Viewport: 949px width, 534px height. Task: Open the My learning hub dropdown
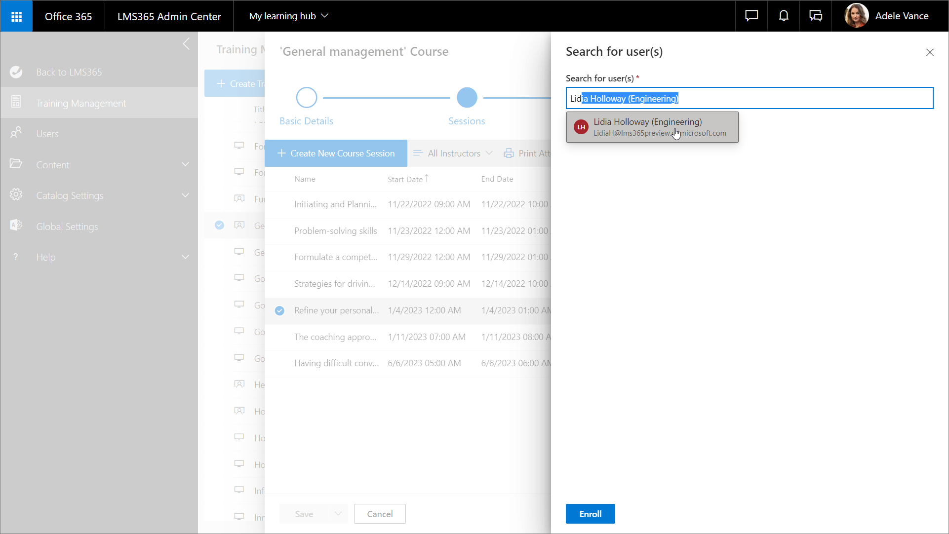[x=288, y=16]
